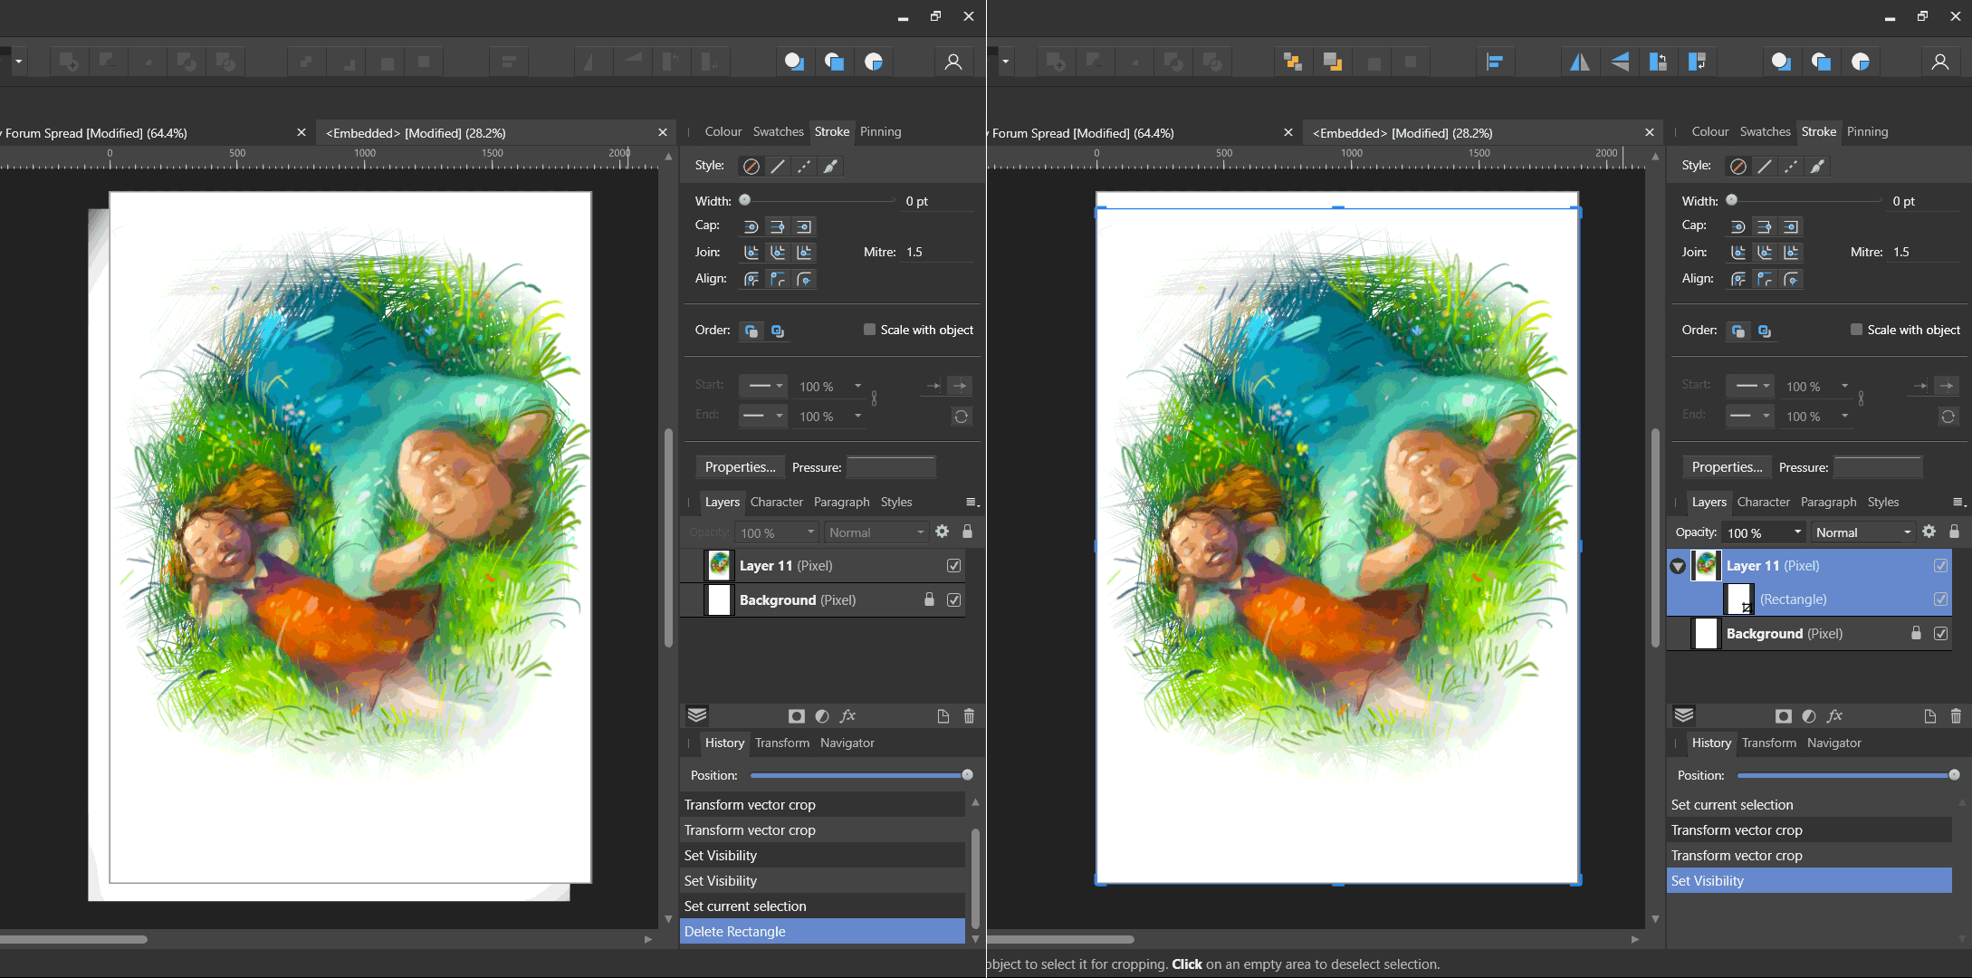Open Layers panel menu in right window
Image resolution: width=1972 pixels, height=978 pixels.
click(x=1958, y=503)
